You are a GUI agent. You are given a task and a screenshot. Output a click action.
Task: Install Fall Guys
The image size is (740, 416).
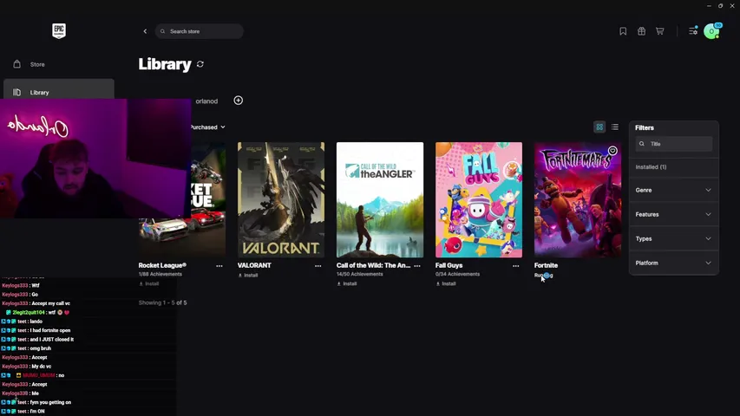point(446,284)
